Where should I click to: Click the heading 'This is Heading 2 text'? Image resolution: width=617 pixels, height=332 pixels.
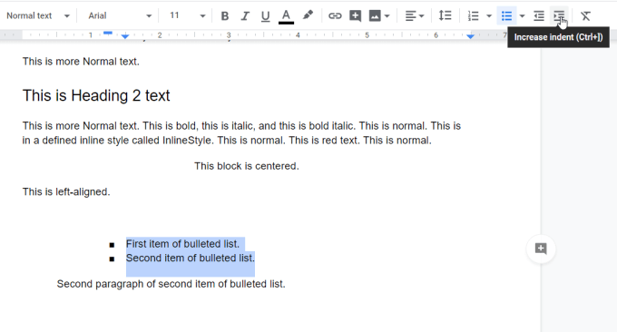(x=96, y=95)
